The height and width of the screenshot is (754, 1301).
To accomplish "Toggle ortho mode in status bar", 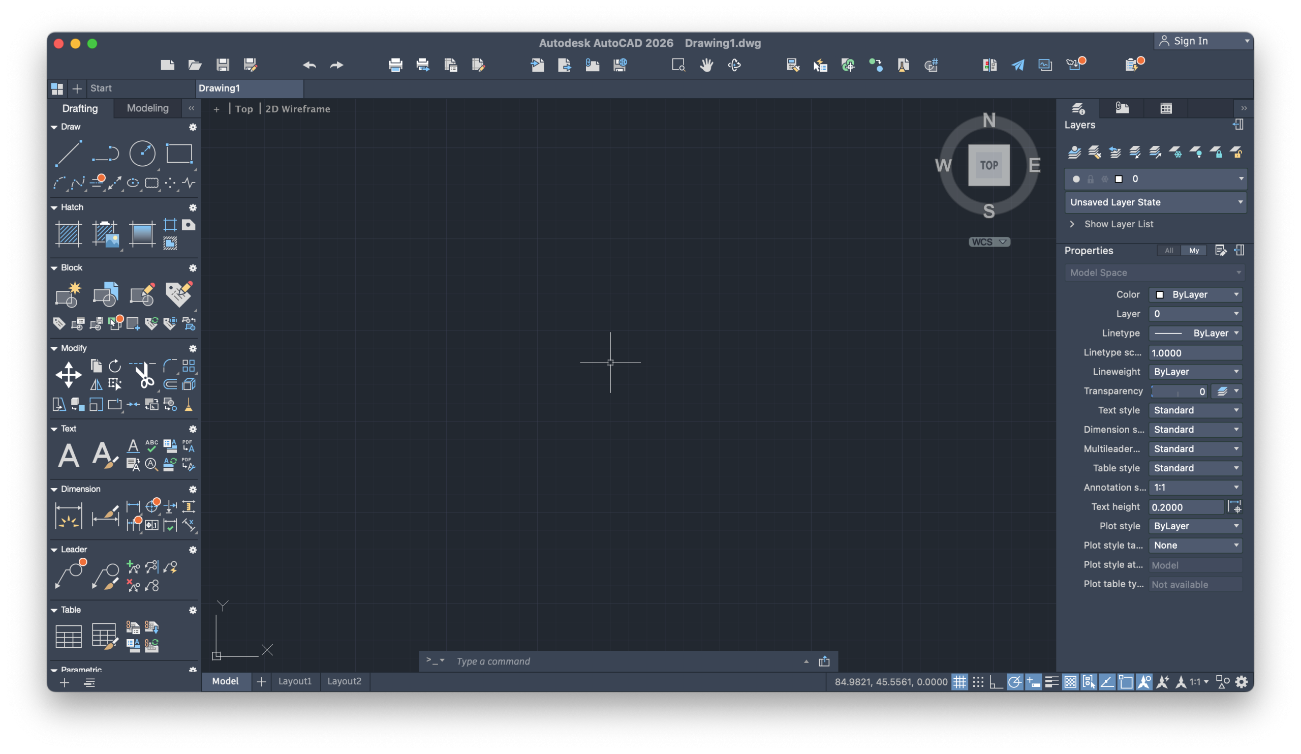I will [x=996, y=682].
